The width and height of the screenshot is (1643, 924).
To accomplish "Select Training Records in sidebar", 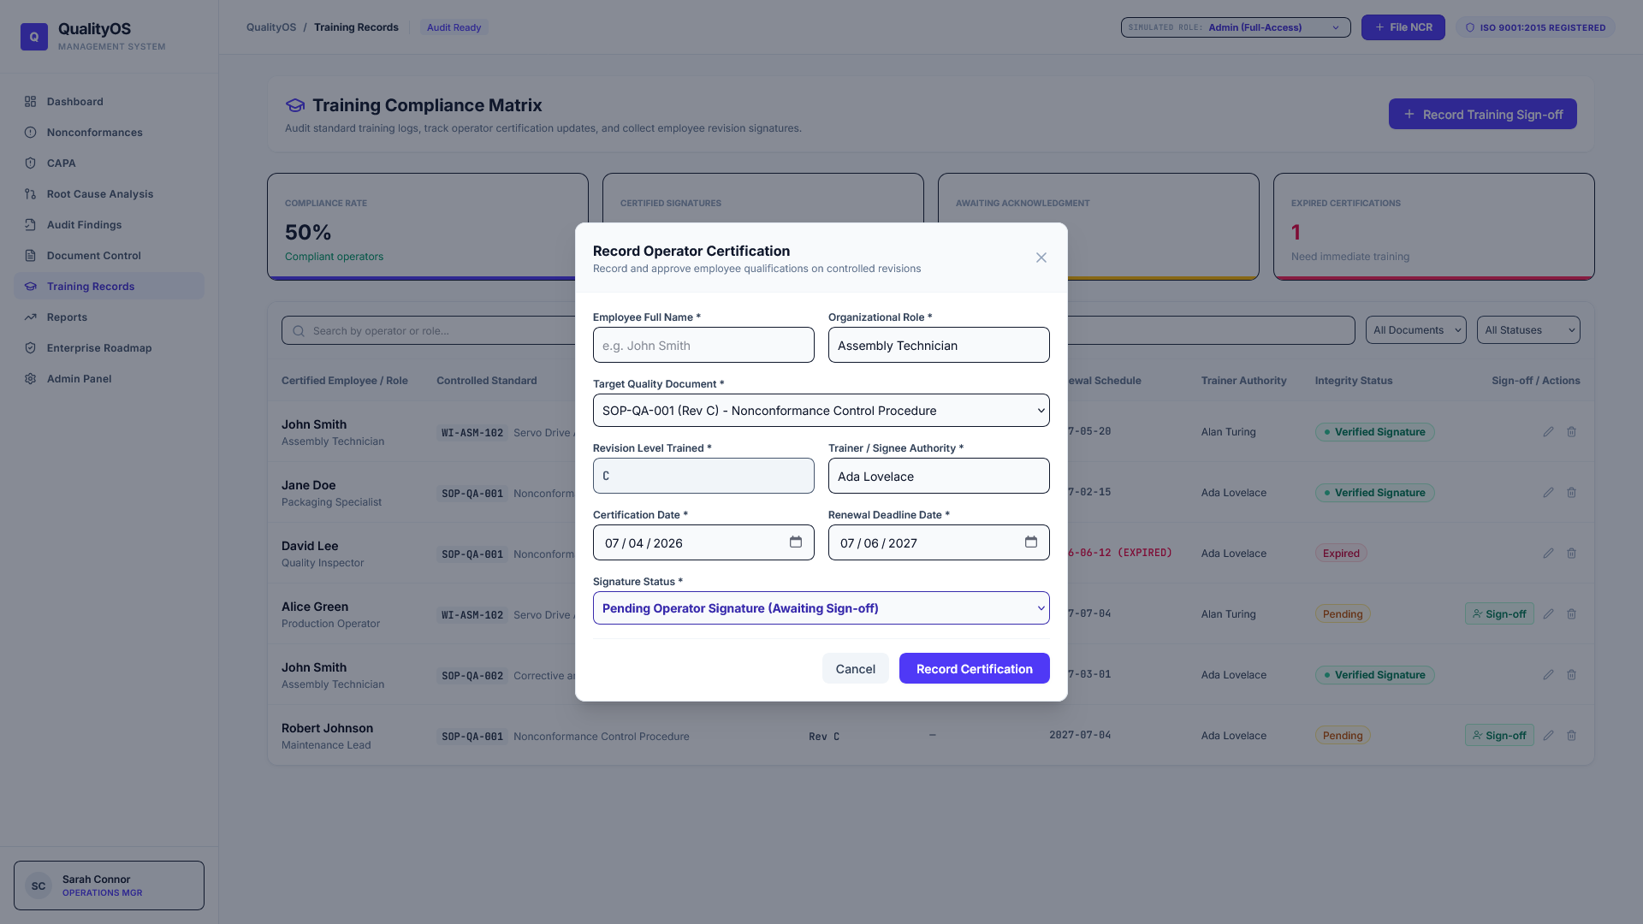I will point(109,286).
